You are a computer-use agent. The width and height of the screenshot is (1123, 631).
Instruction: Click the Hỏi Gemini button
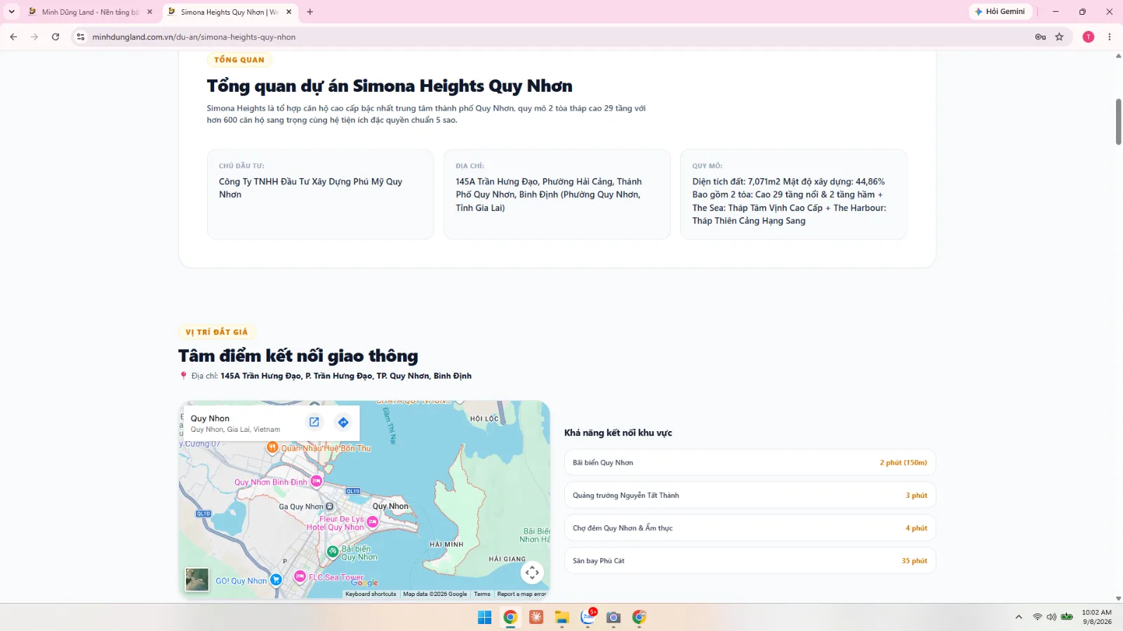pos(999,12)
